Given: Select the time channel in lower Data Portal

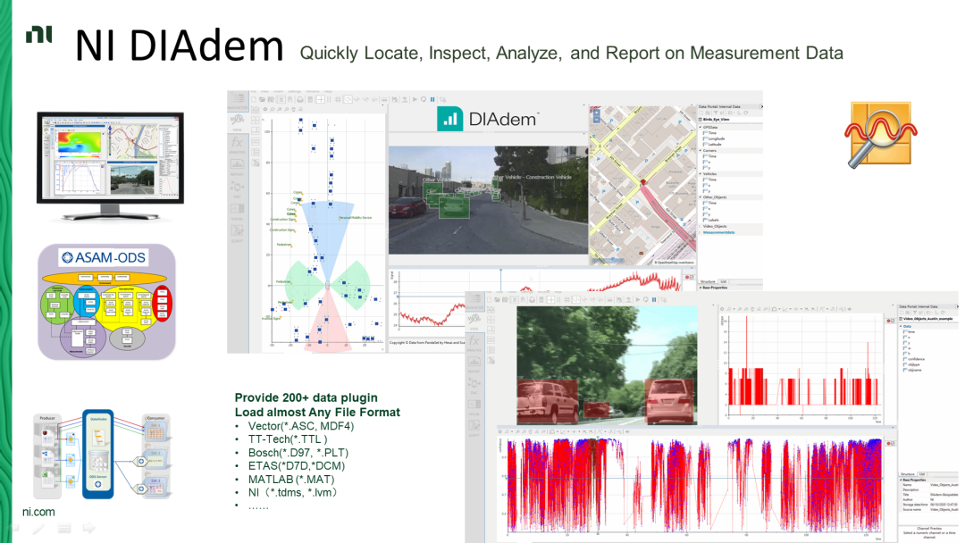Looking at the screenshot, I should (x=910, y=332).
